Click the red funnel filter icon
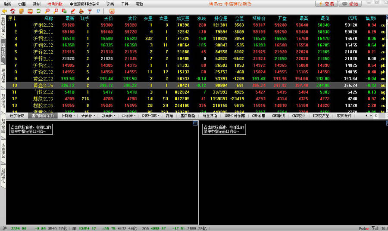This screenshot has height=231, width=388. click(x=89, y=11)
